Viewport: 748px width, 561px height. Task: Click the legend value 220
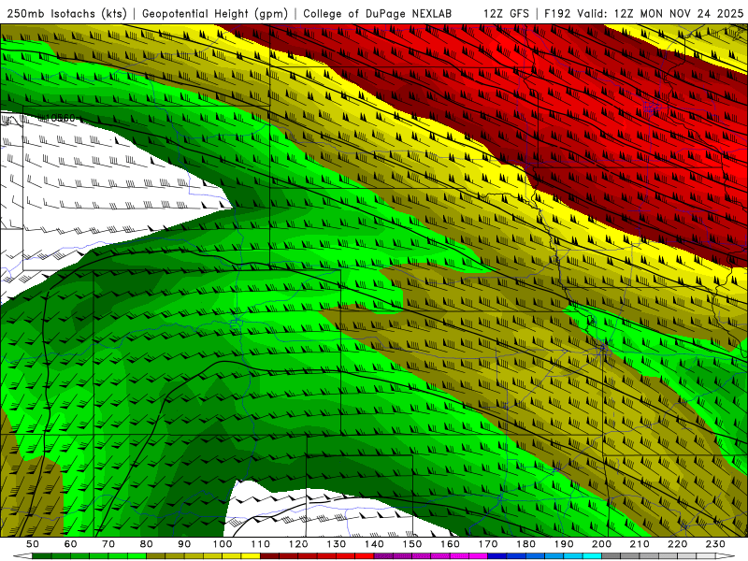coord(678,544)
